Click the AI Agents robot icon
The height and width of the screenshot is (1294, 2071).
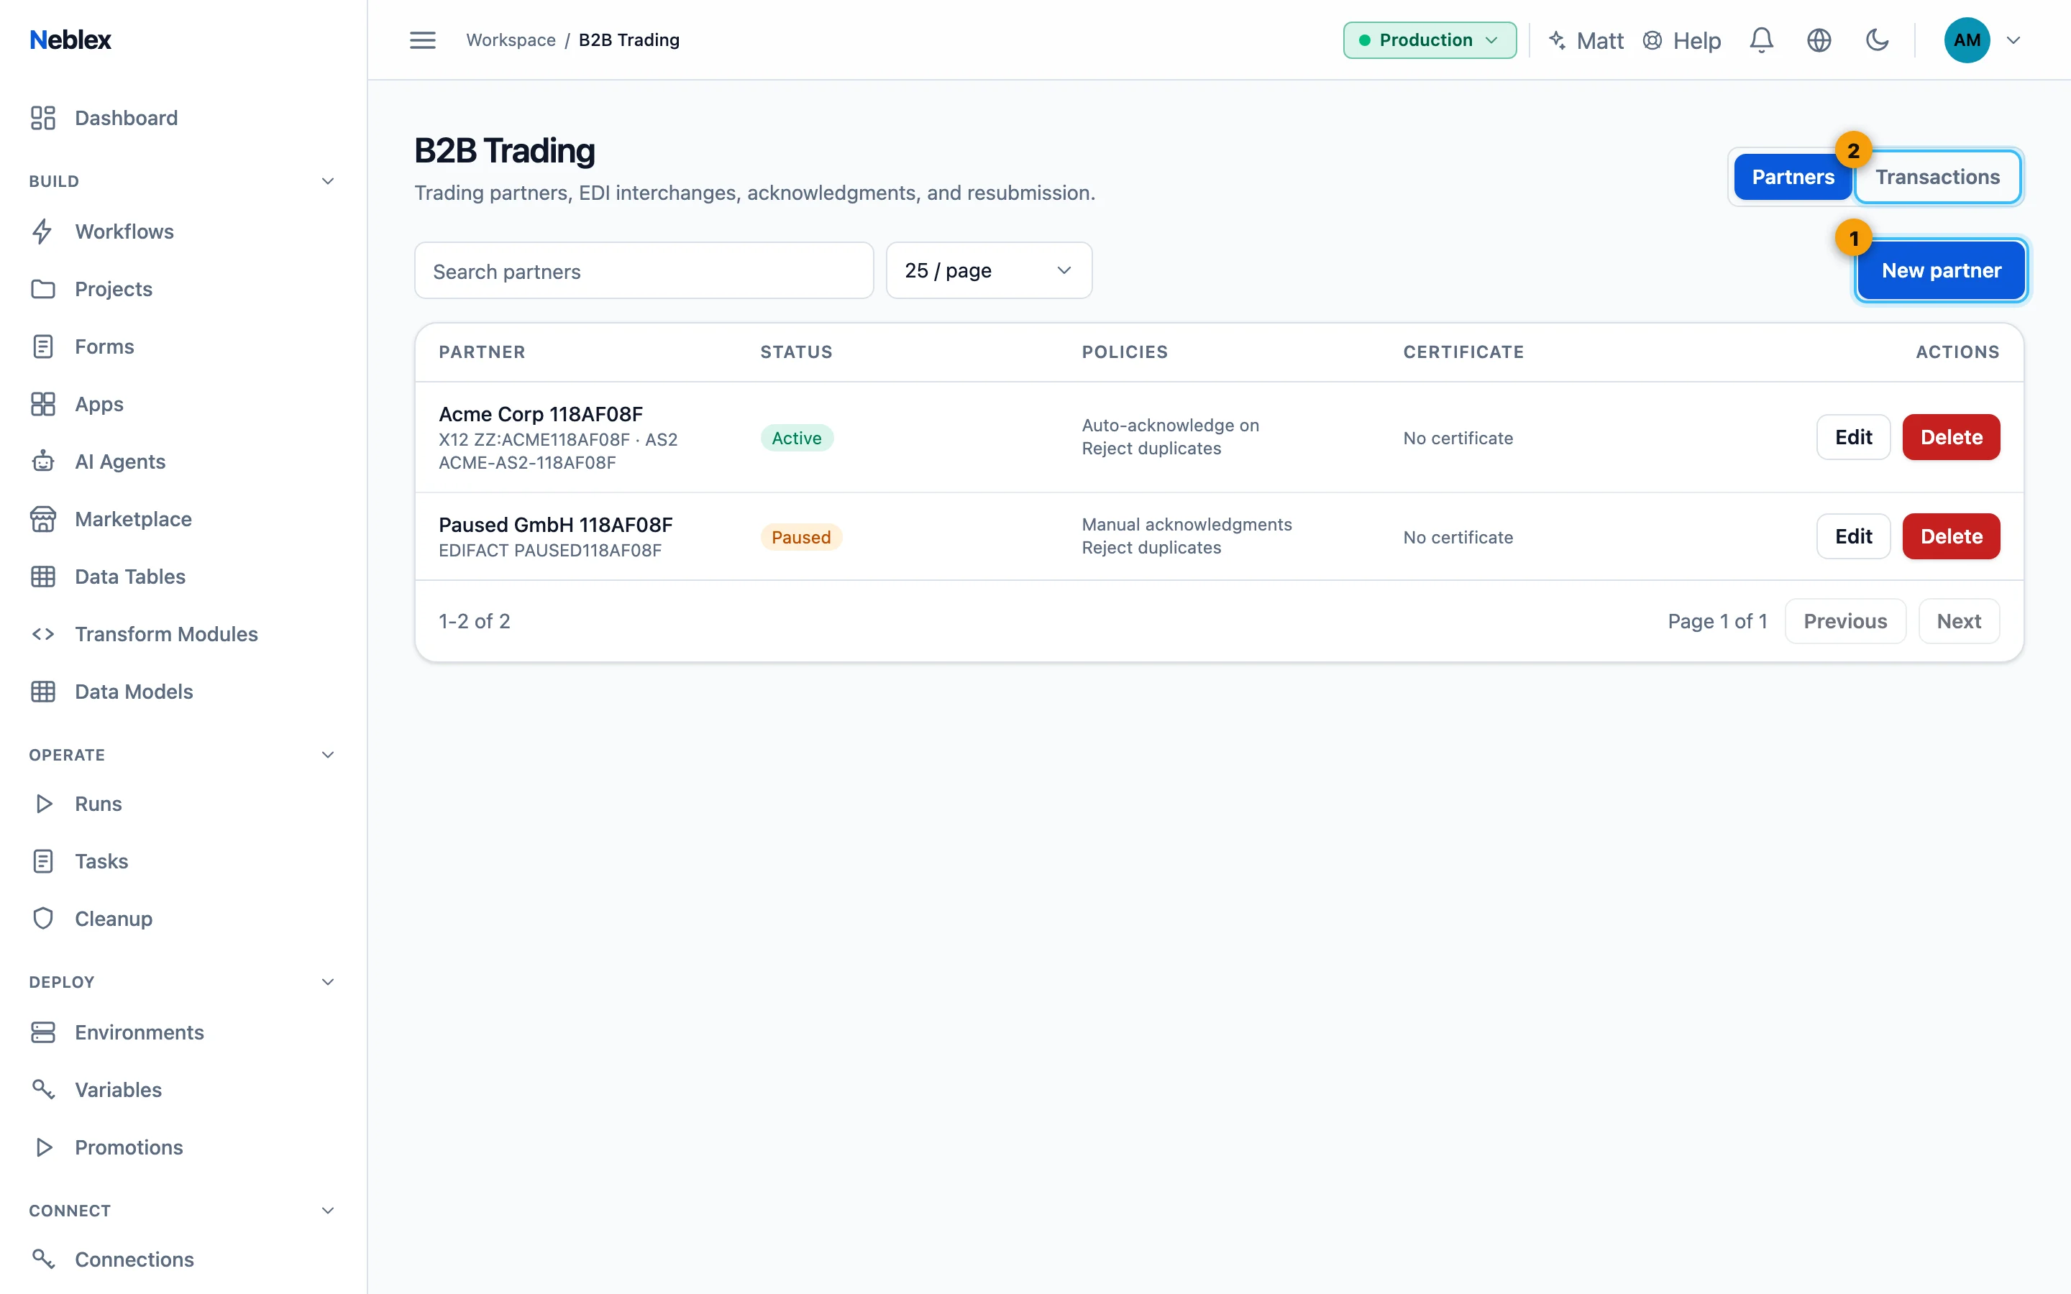pos(43,460)
